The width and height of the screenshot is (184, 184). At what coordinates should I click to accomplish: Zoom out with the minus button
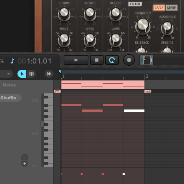tap(24, 157)
